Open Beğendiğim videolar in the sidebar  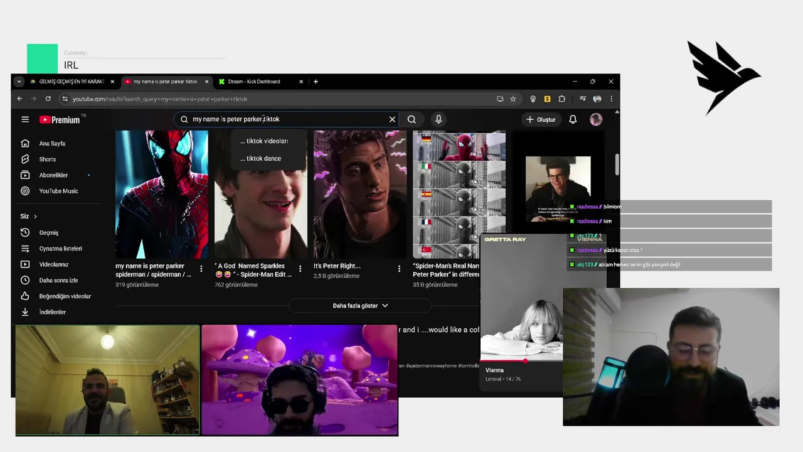[x=65, y=296]
